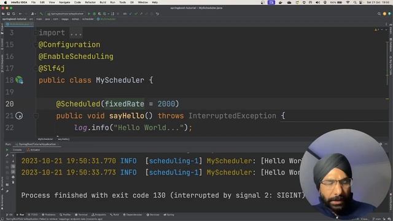393x221 pixels.
Task: Select the SpringBootTutorialApplication run tab
Action: pos(37,144)
